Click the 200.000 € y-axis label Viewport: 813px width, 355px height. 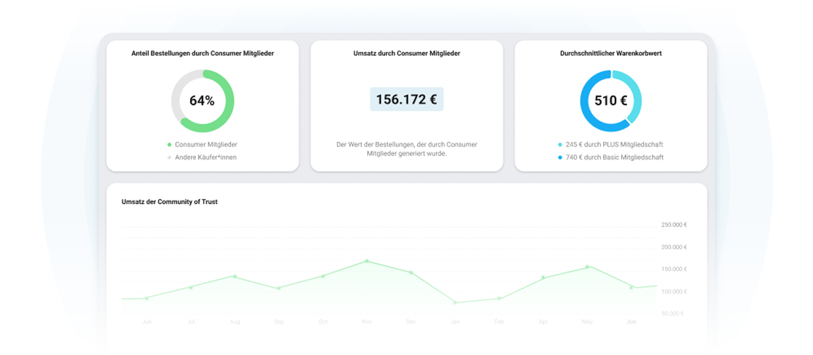(674, 247)
